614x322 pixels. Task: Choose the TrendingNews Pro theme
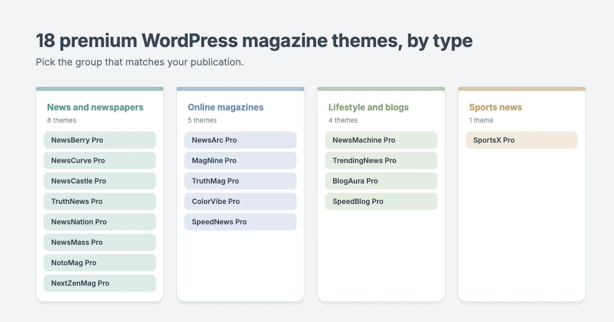click(381, 160)
